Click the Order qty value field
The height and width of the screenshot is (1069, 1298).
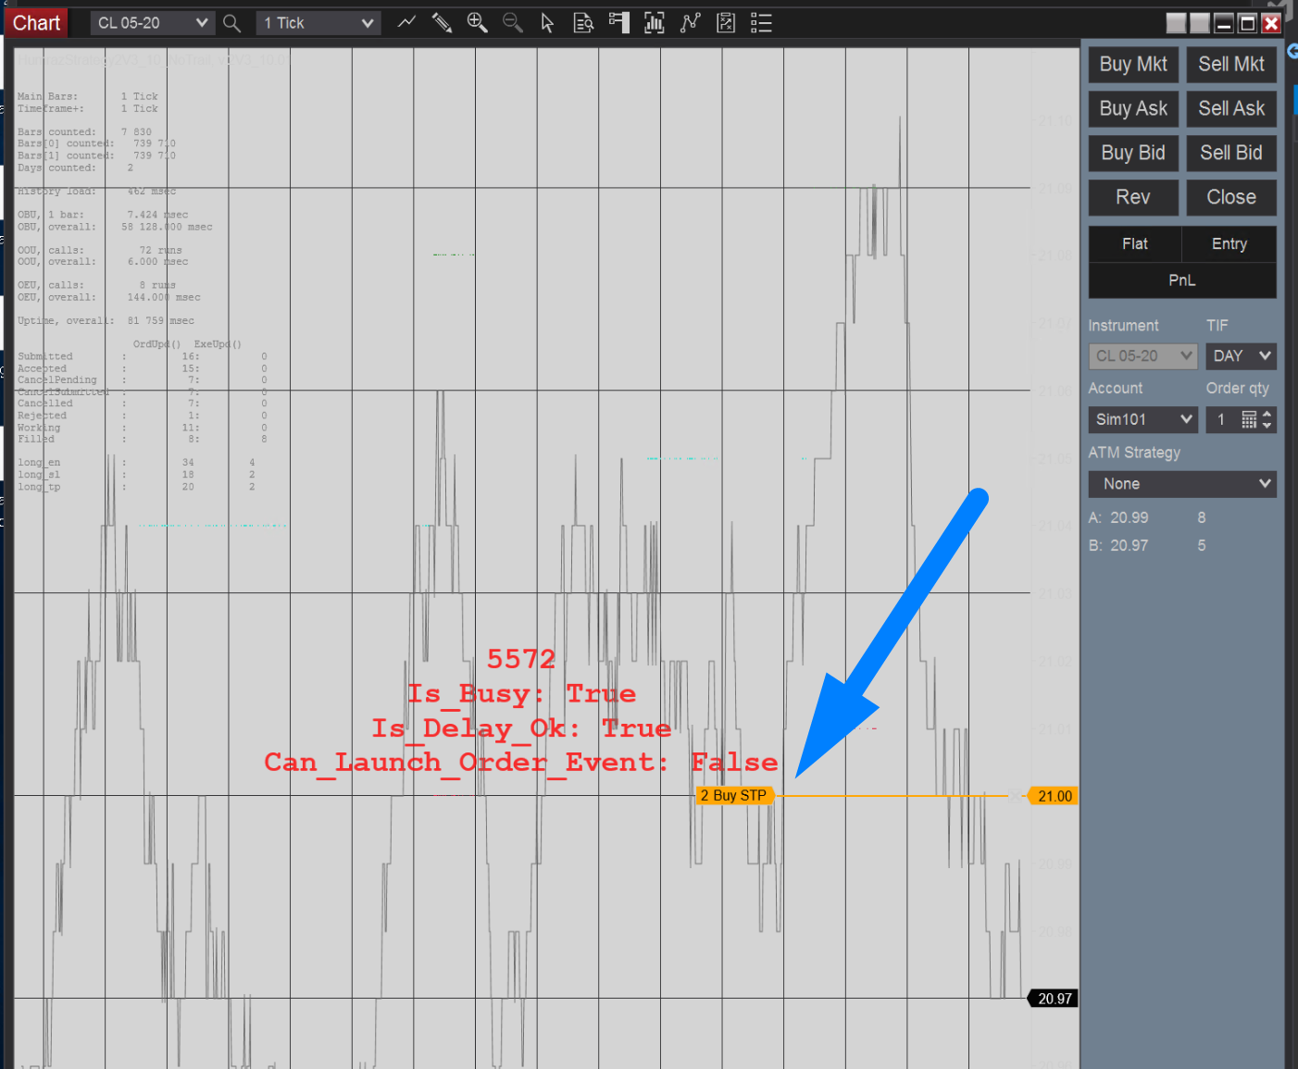point(1223,420)
